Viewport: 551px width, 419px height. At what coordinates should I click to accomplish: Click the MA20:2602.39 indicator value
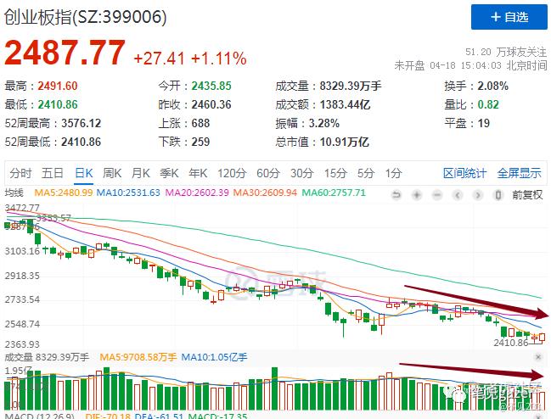(197, 193)
